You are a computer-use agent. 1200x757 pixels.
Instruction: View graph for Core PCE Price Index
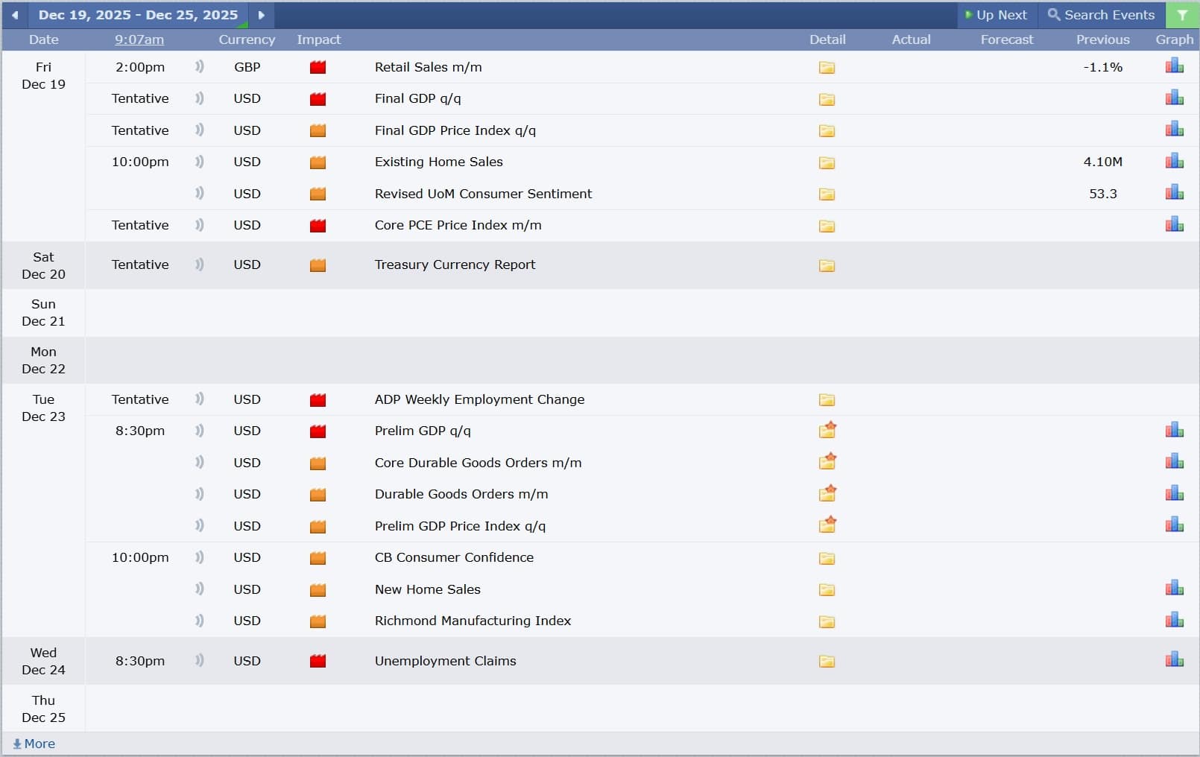pyautogui.click(x=1174, y=225)
